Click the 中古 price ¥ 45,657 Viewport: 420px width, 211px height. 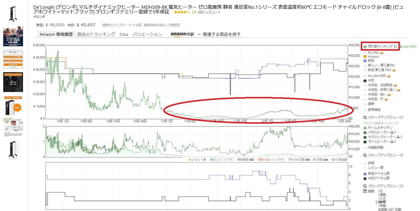click(x=86, y=25)
